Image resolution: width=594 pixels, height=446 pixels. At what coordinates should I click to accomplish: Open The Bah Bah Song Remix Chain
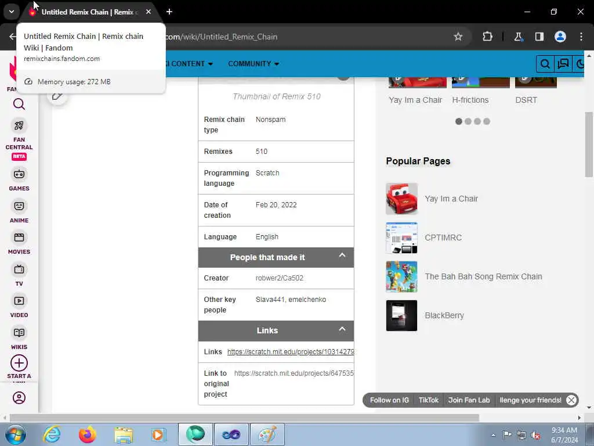483,276
